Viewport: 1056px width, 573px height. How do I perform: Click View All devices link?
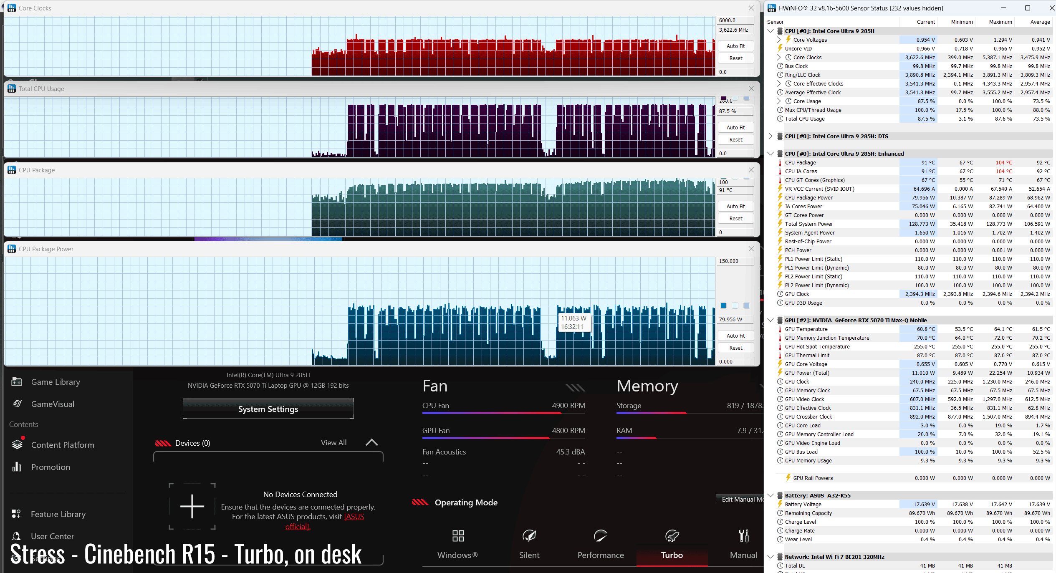(x=333, y=442)
